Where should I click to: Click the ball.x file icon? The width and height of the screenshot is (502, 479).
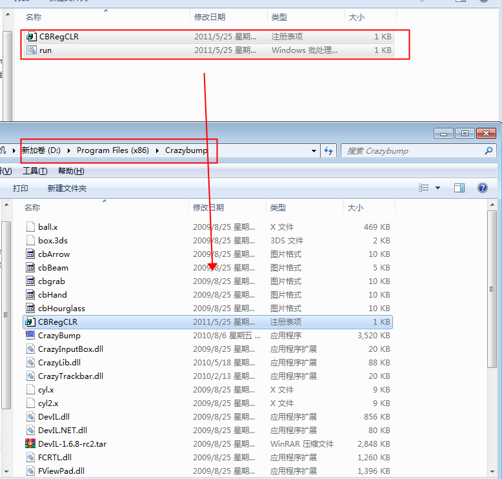(x=30, y=227)
